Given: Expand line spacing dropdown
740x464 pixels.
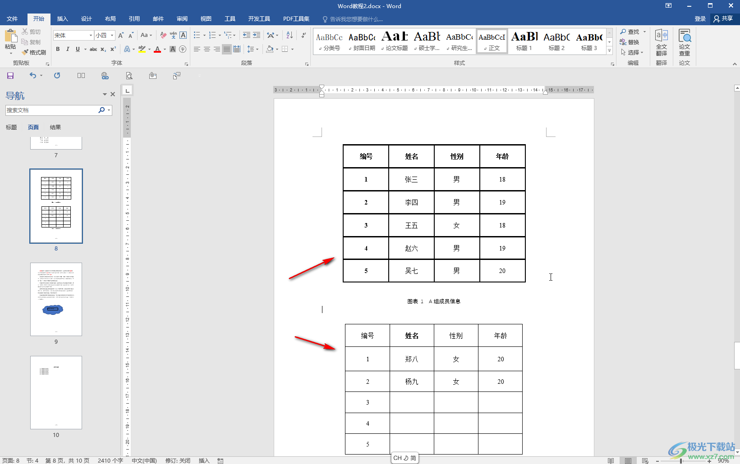Looking at the screenshot, I should tap(257, 49).
